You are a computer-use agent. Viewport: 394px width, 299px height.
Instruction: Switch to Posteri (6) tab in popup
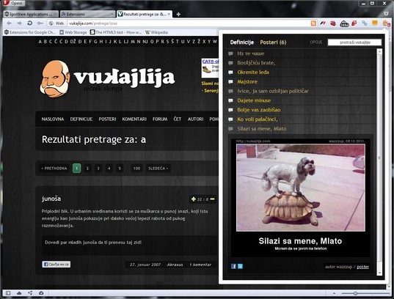(273, 43)
